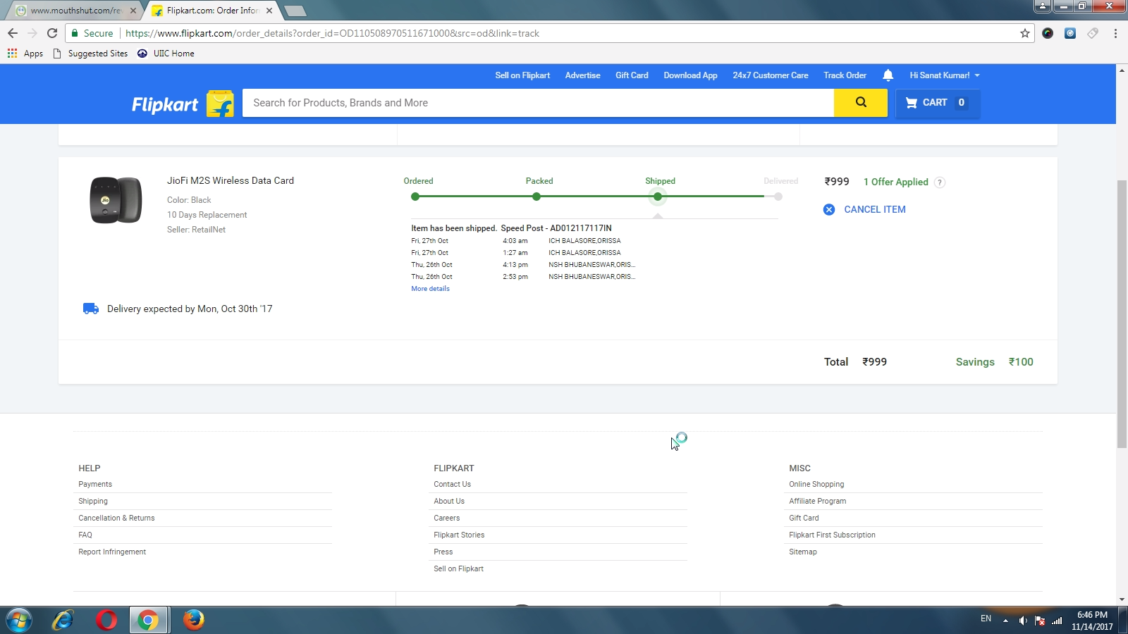Expand the Hi Sanat Kumar dropdown
The width and height of the screenshot is (1128, 634).
[944, 75]
